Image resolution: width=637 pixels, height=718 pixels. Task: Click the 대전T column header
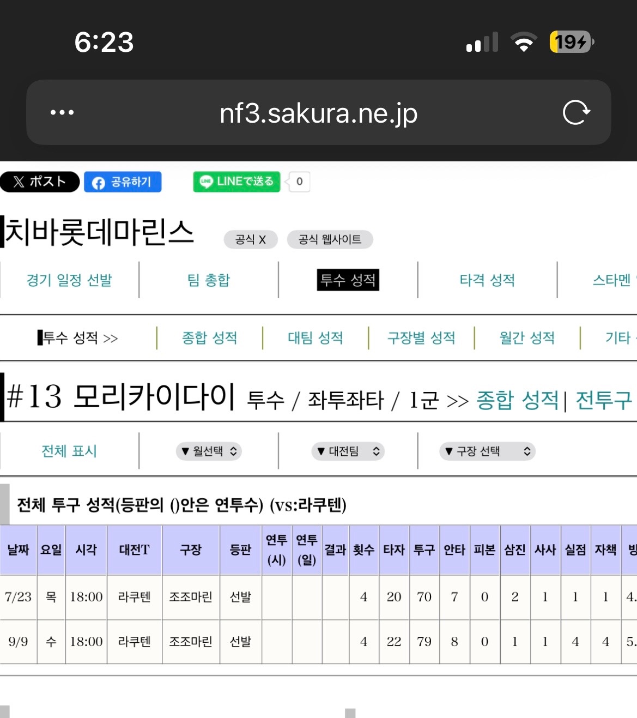(135, 550)
